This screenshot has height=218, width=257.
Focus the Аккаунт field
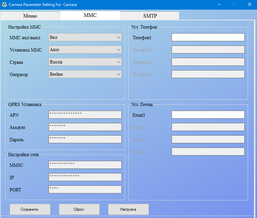[85, 127]
